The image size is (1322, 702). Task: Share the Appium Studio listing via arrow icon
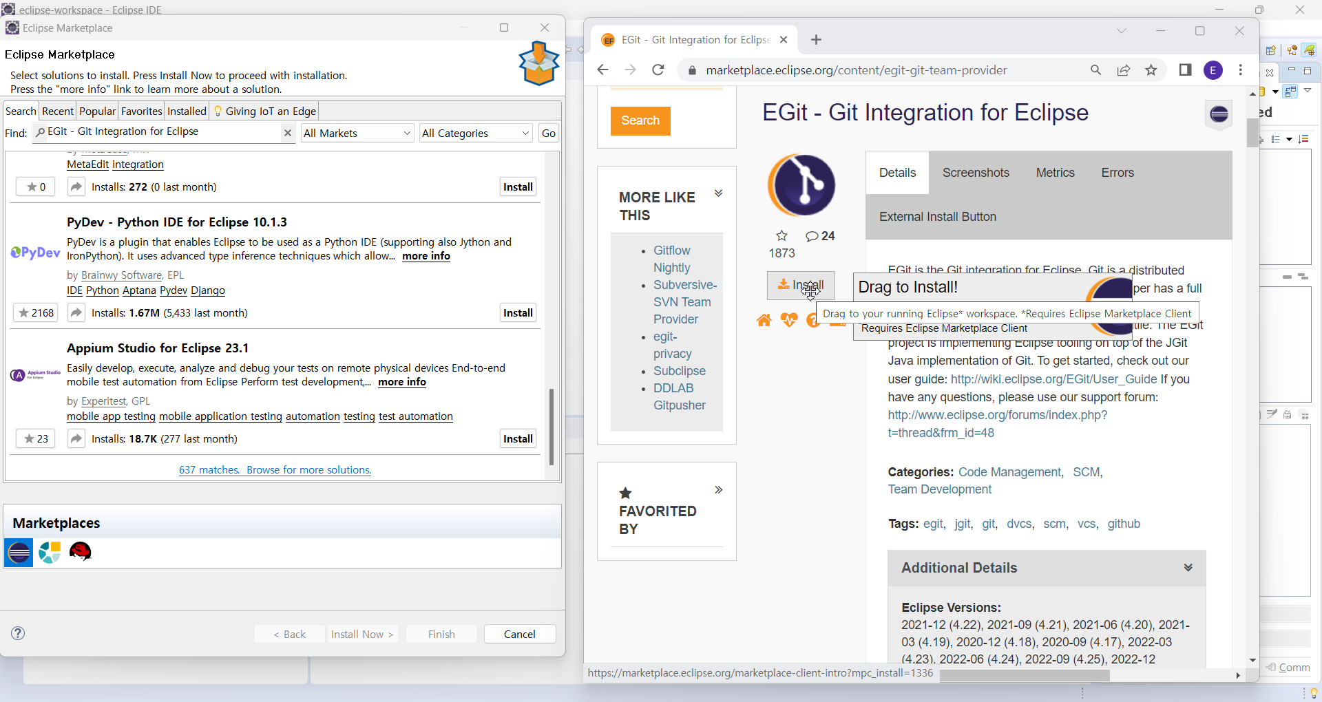click(x=76, y=439)
